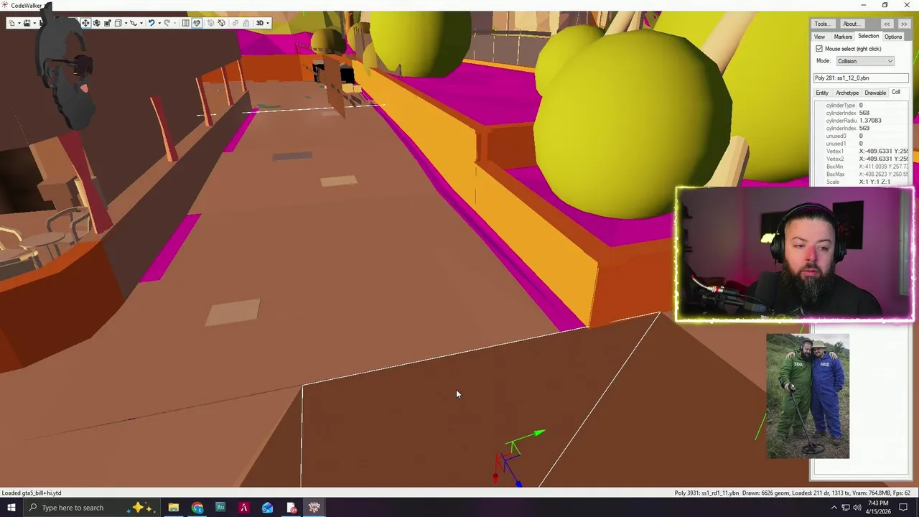919x517 pixels.
Task: Select the Vertex2 property row
Action: tap(862, 159)
